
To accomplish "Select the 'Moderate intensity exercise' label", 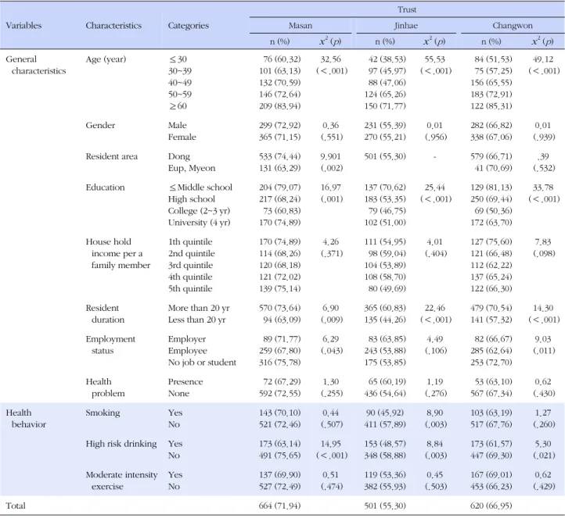I will click(x=121, y=480).
